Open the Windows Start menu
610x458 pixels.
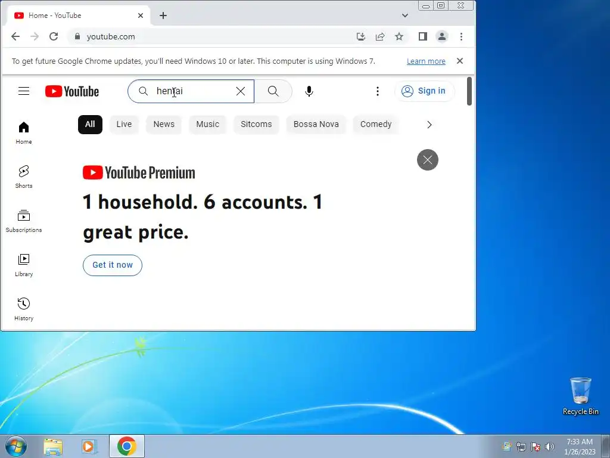[16, 446]
